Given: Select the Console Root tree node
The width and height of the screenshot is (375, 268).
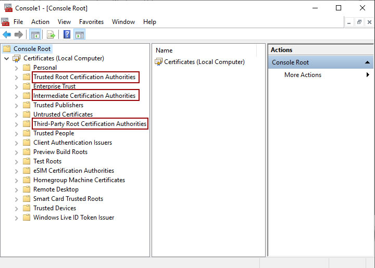Looking at the screenshot, I should point(32,49).
